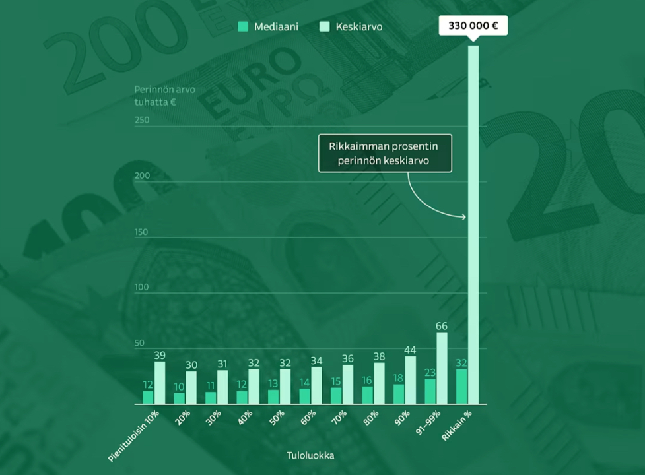Viewport: 645px width, 475px height.
Task: Select the 91–99% average bar labeled 66
Action: point(442,368)
